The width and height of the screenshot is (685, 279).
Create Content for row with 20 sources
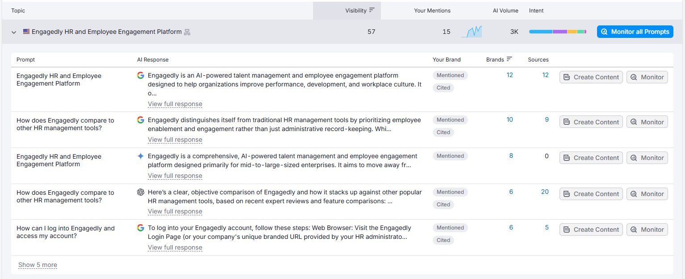(x=591, y=194)
